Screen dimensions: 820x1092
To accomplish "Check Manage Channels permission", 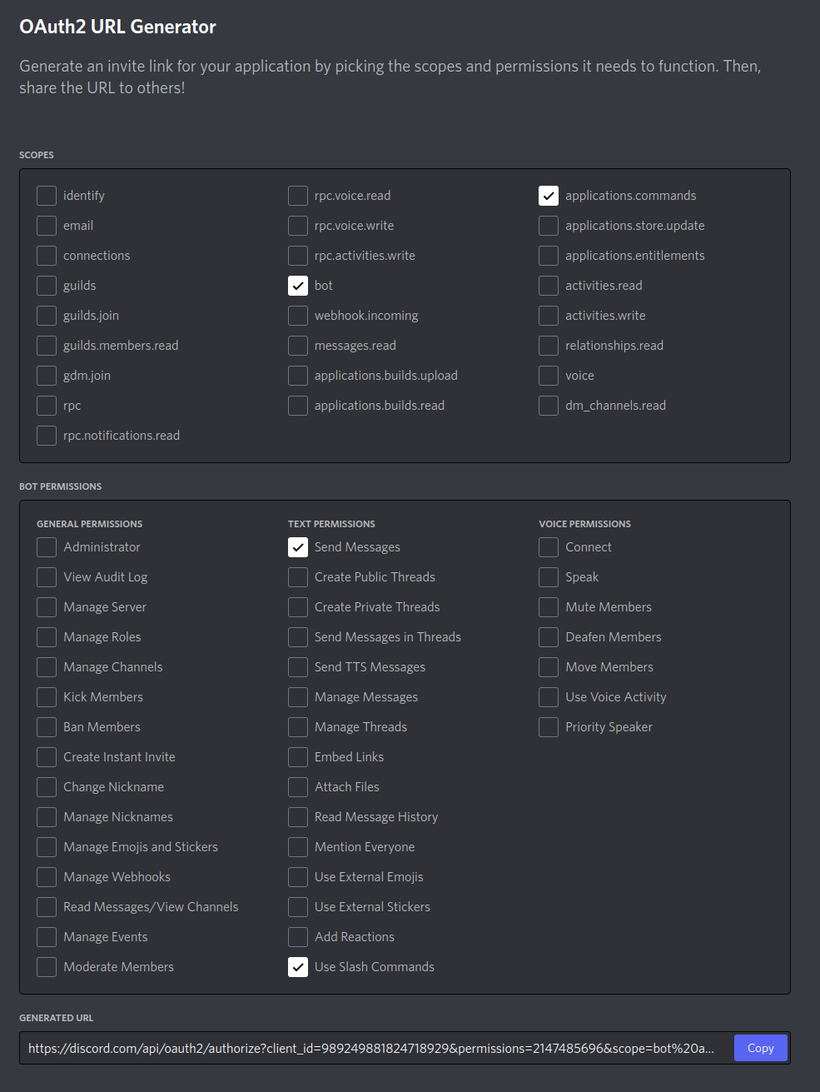I will (47, 667).
